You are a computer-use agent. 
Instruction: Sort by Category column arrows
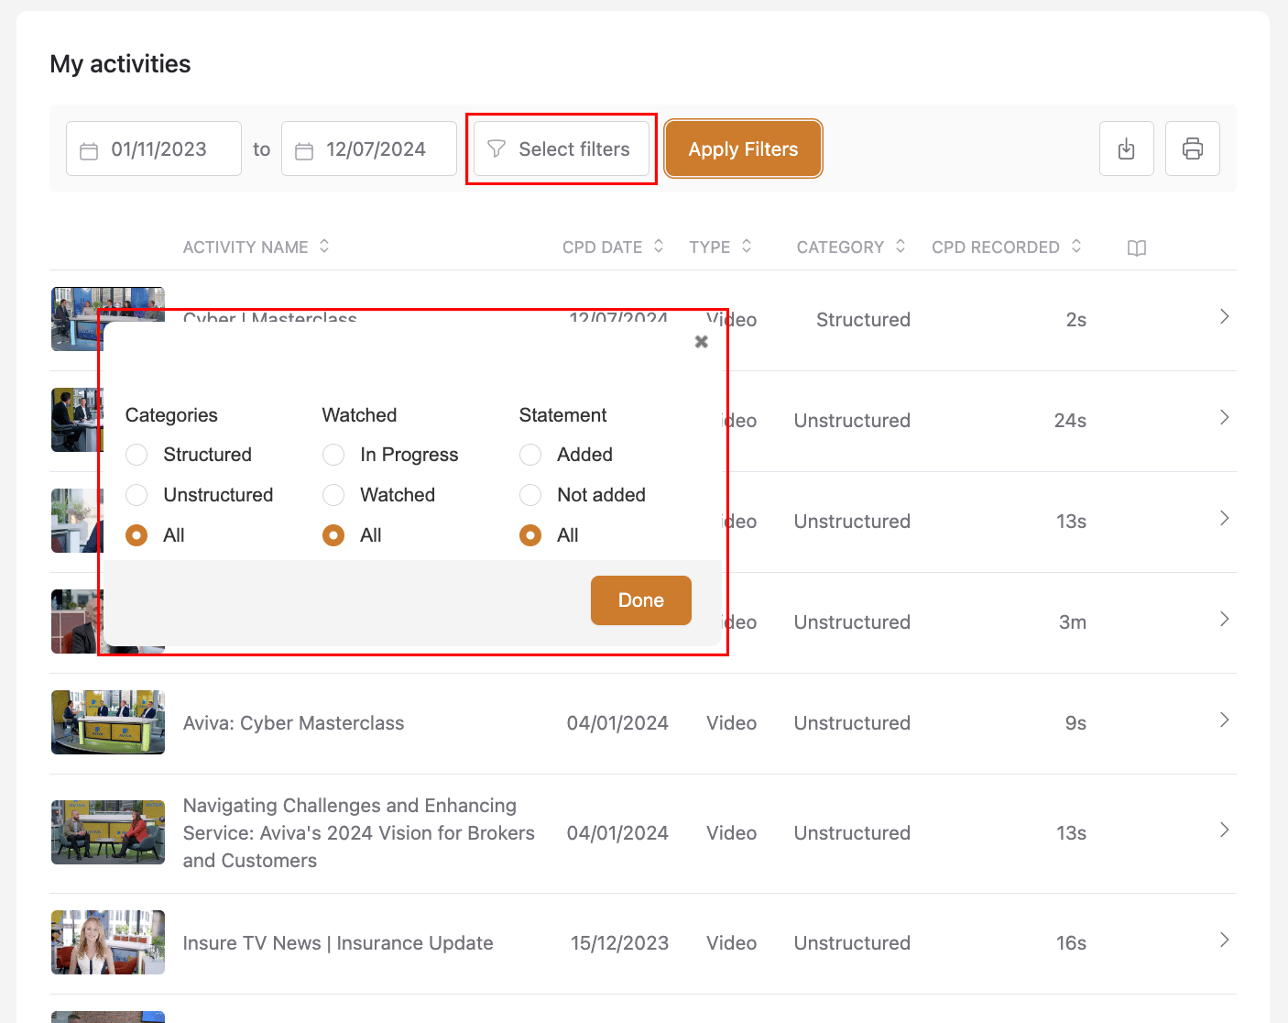(x=901, y=247)
